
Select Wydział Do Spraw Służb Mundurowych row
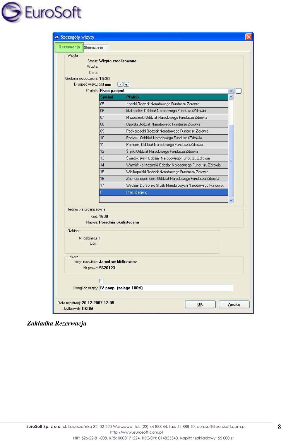164,185
